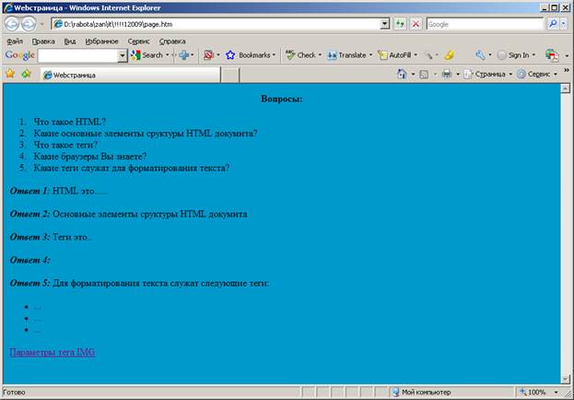Click the new tab button
Viewport: 574px width, 400px height.
click(x=230, y=75)
